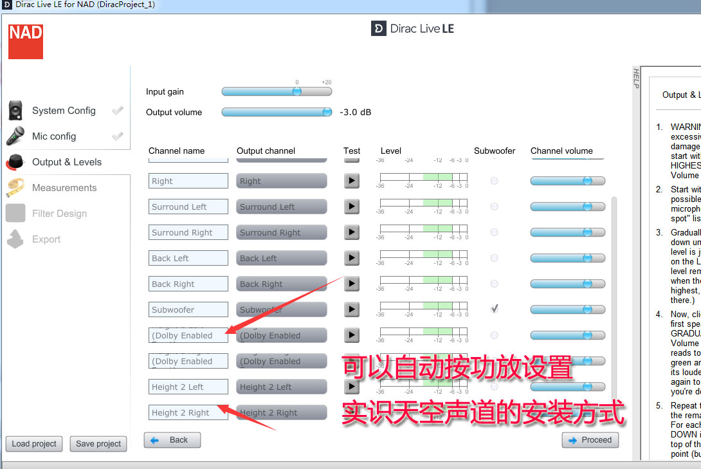
Task: Adjust the Input gain slider handle
Action: 297,91
